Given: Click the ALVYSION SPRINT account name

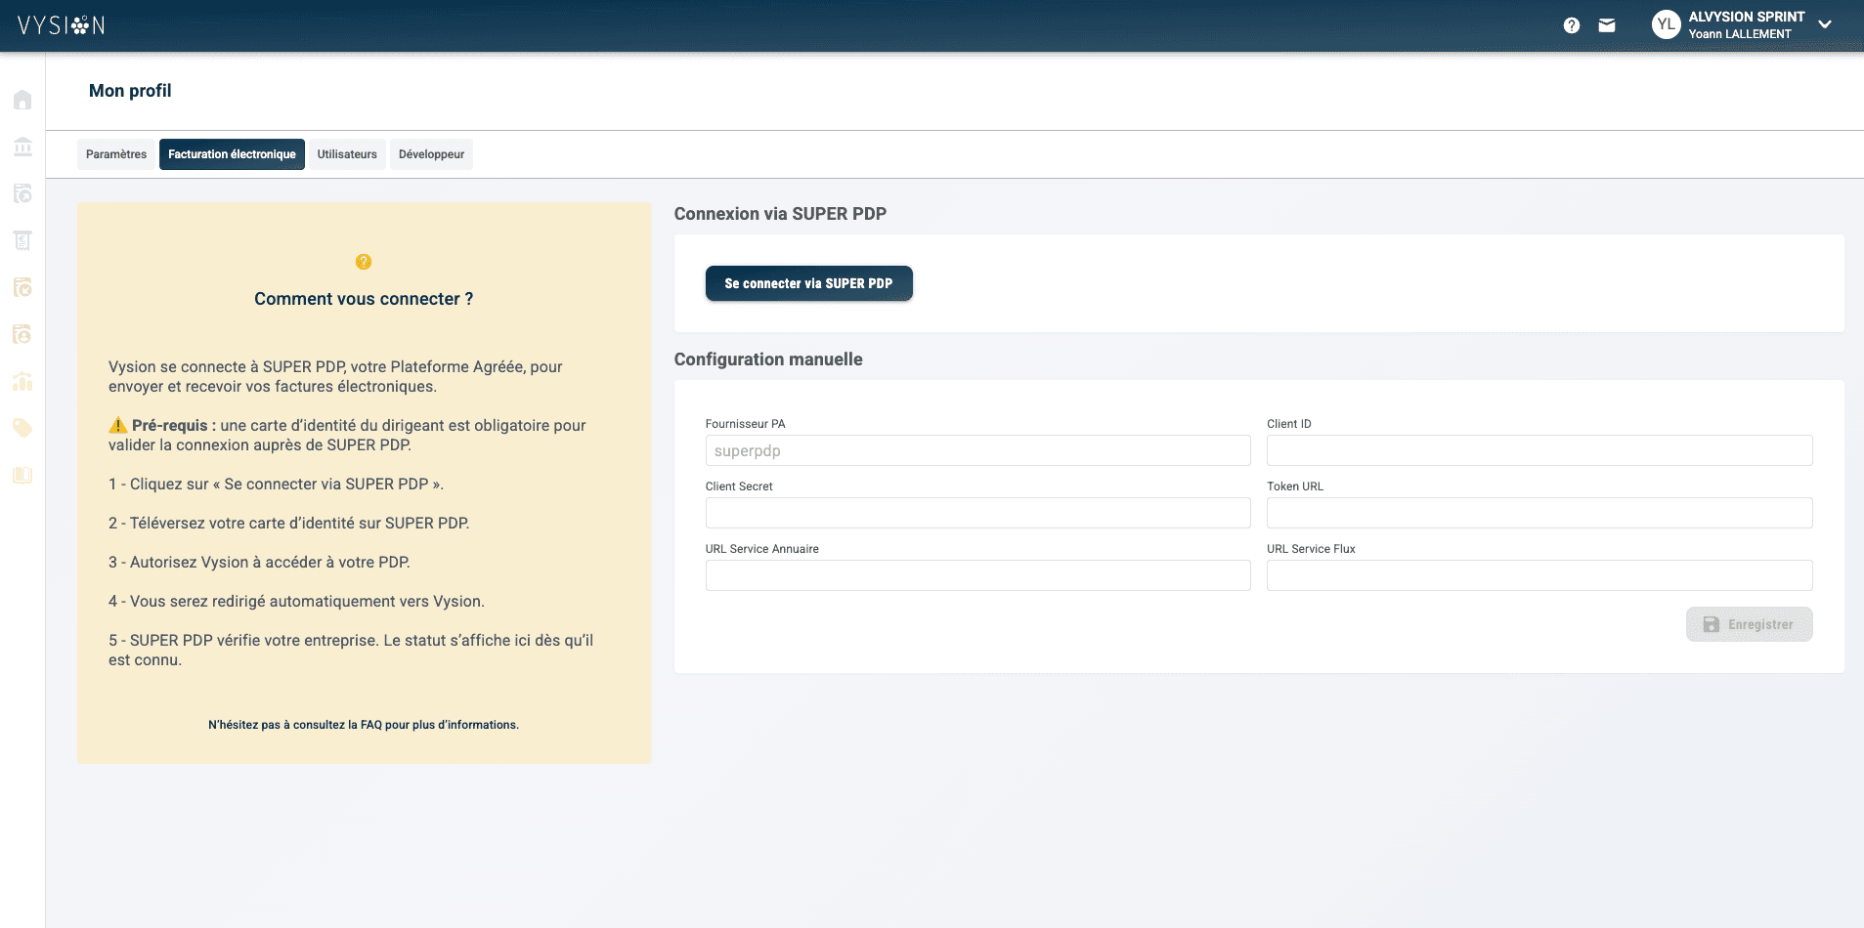Looking at the screenshot, I should 1747,17.
